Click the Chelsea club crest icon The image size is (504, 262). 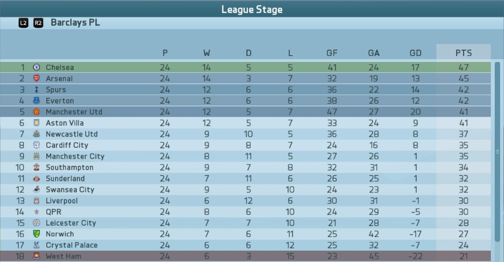[x=37, y=67]
